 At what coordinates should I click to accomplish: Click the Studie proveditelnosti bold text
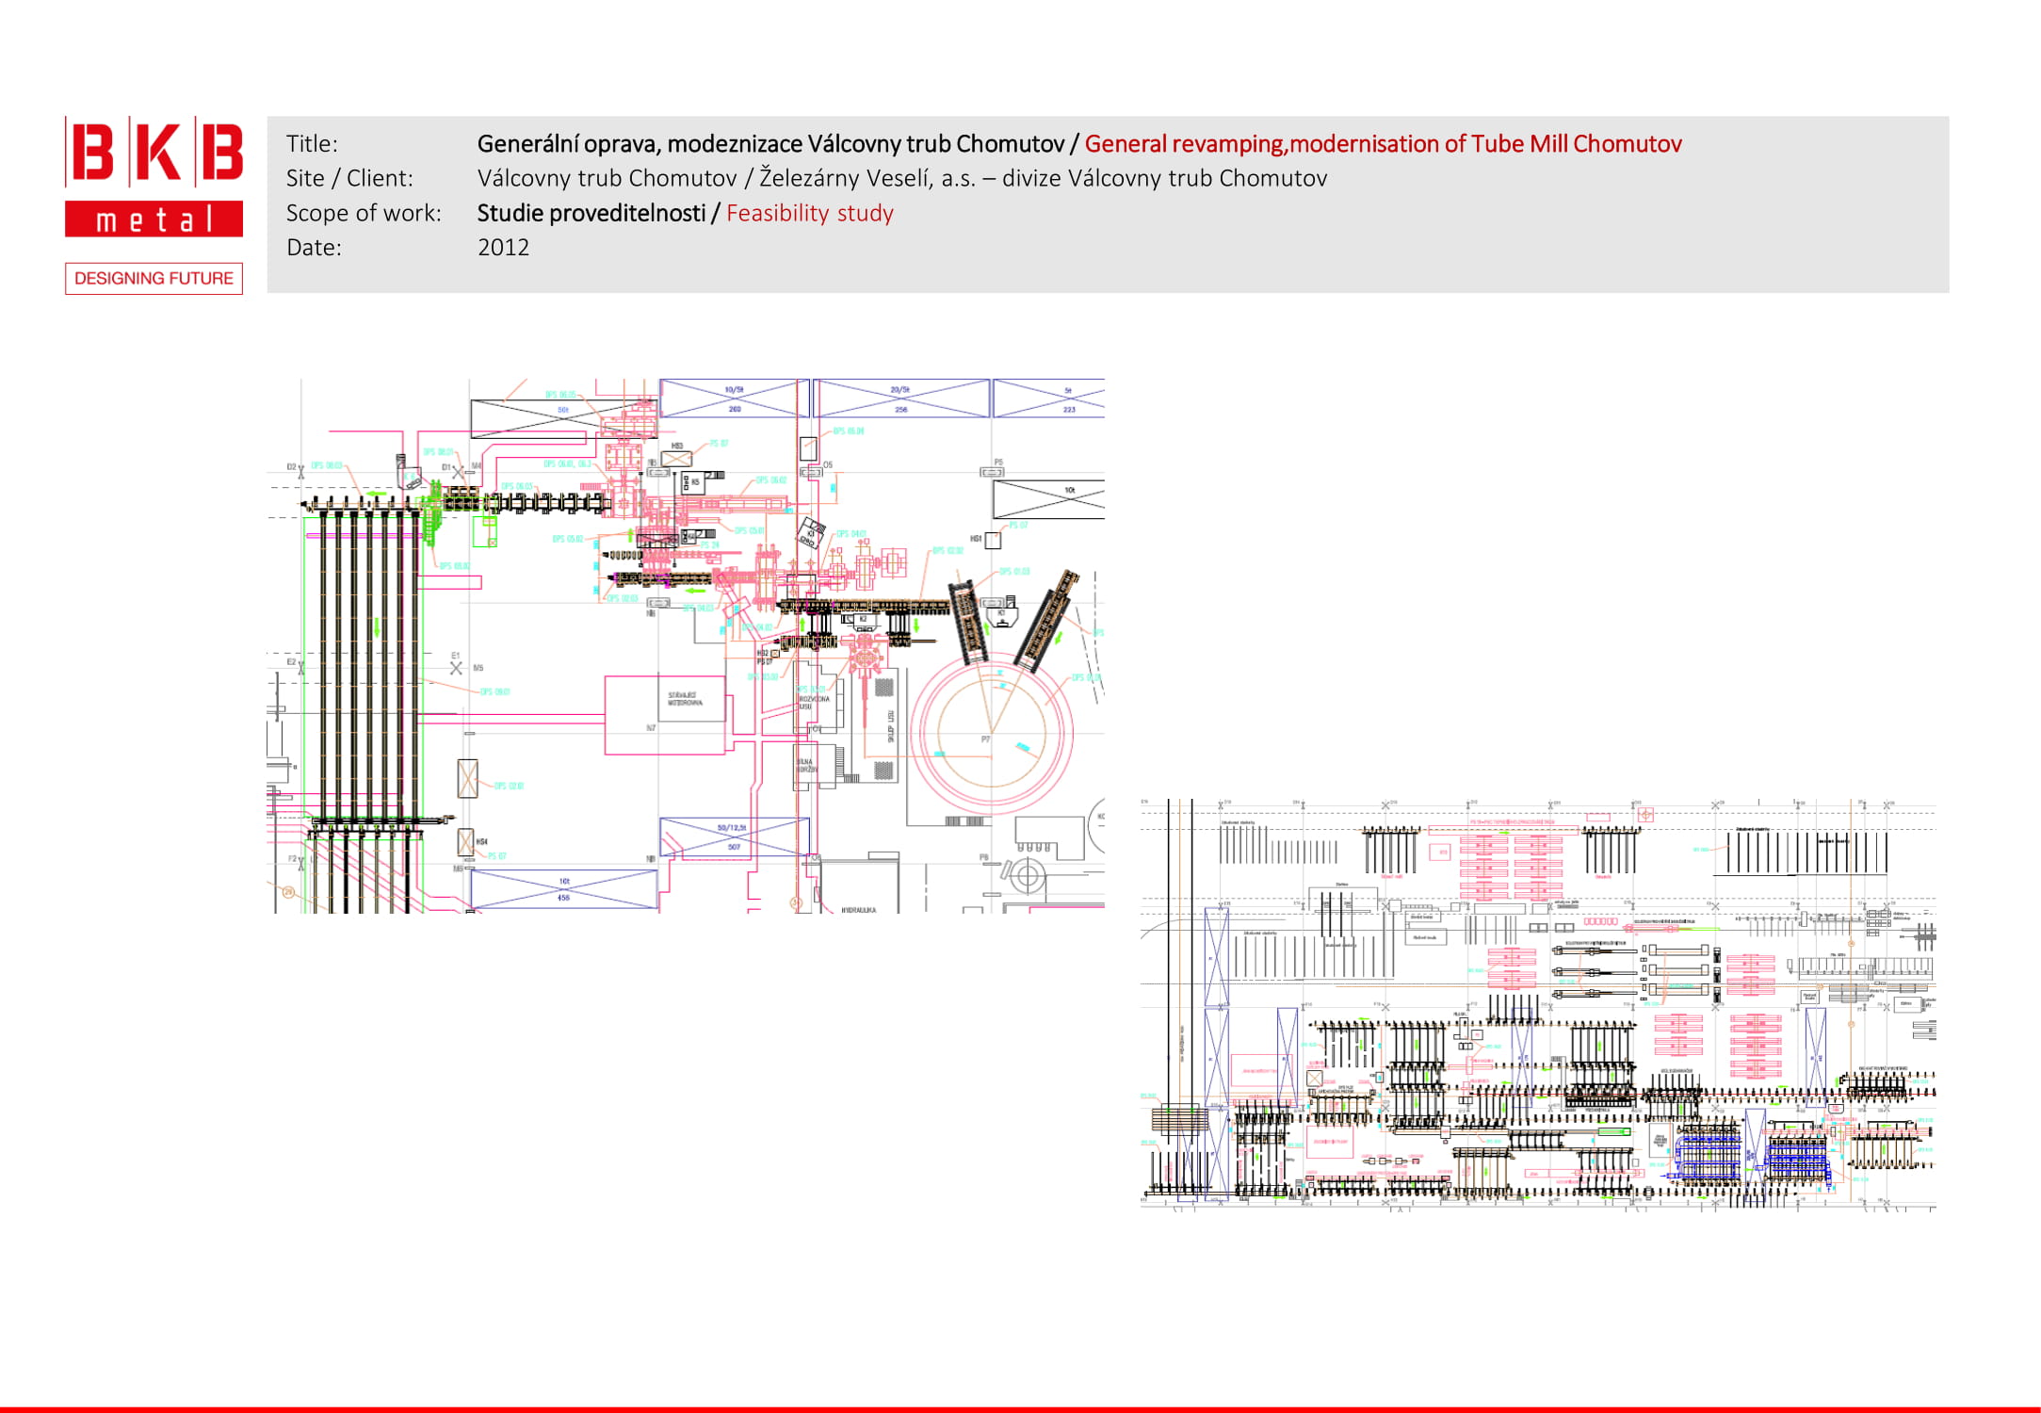pos(591,214)
